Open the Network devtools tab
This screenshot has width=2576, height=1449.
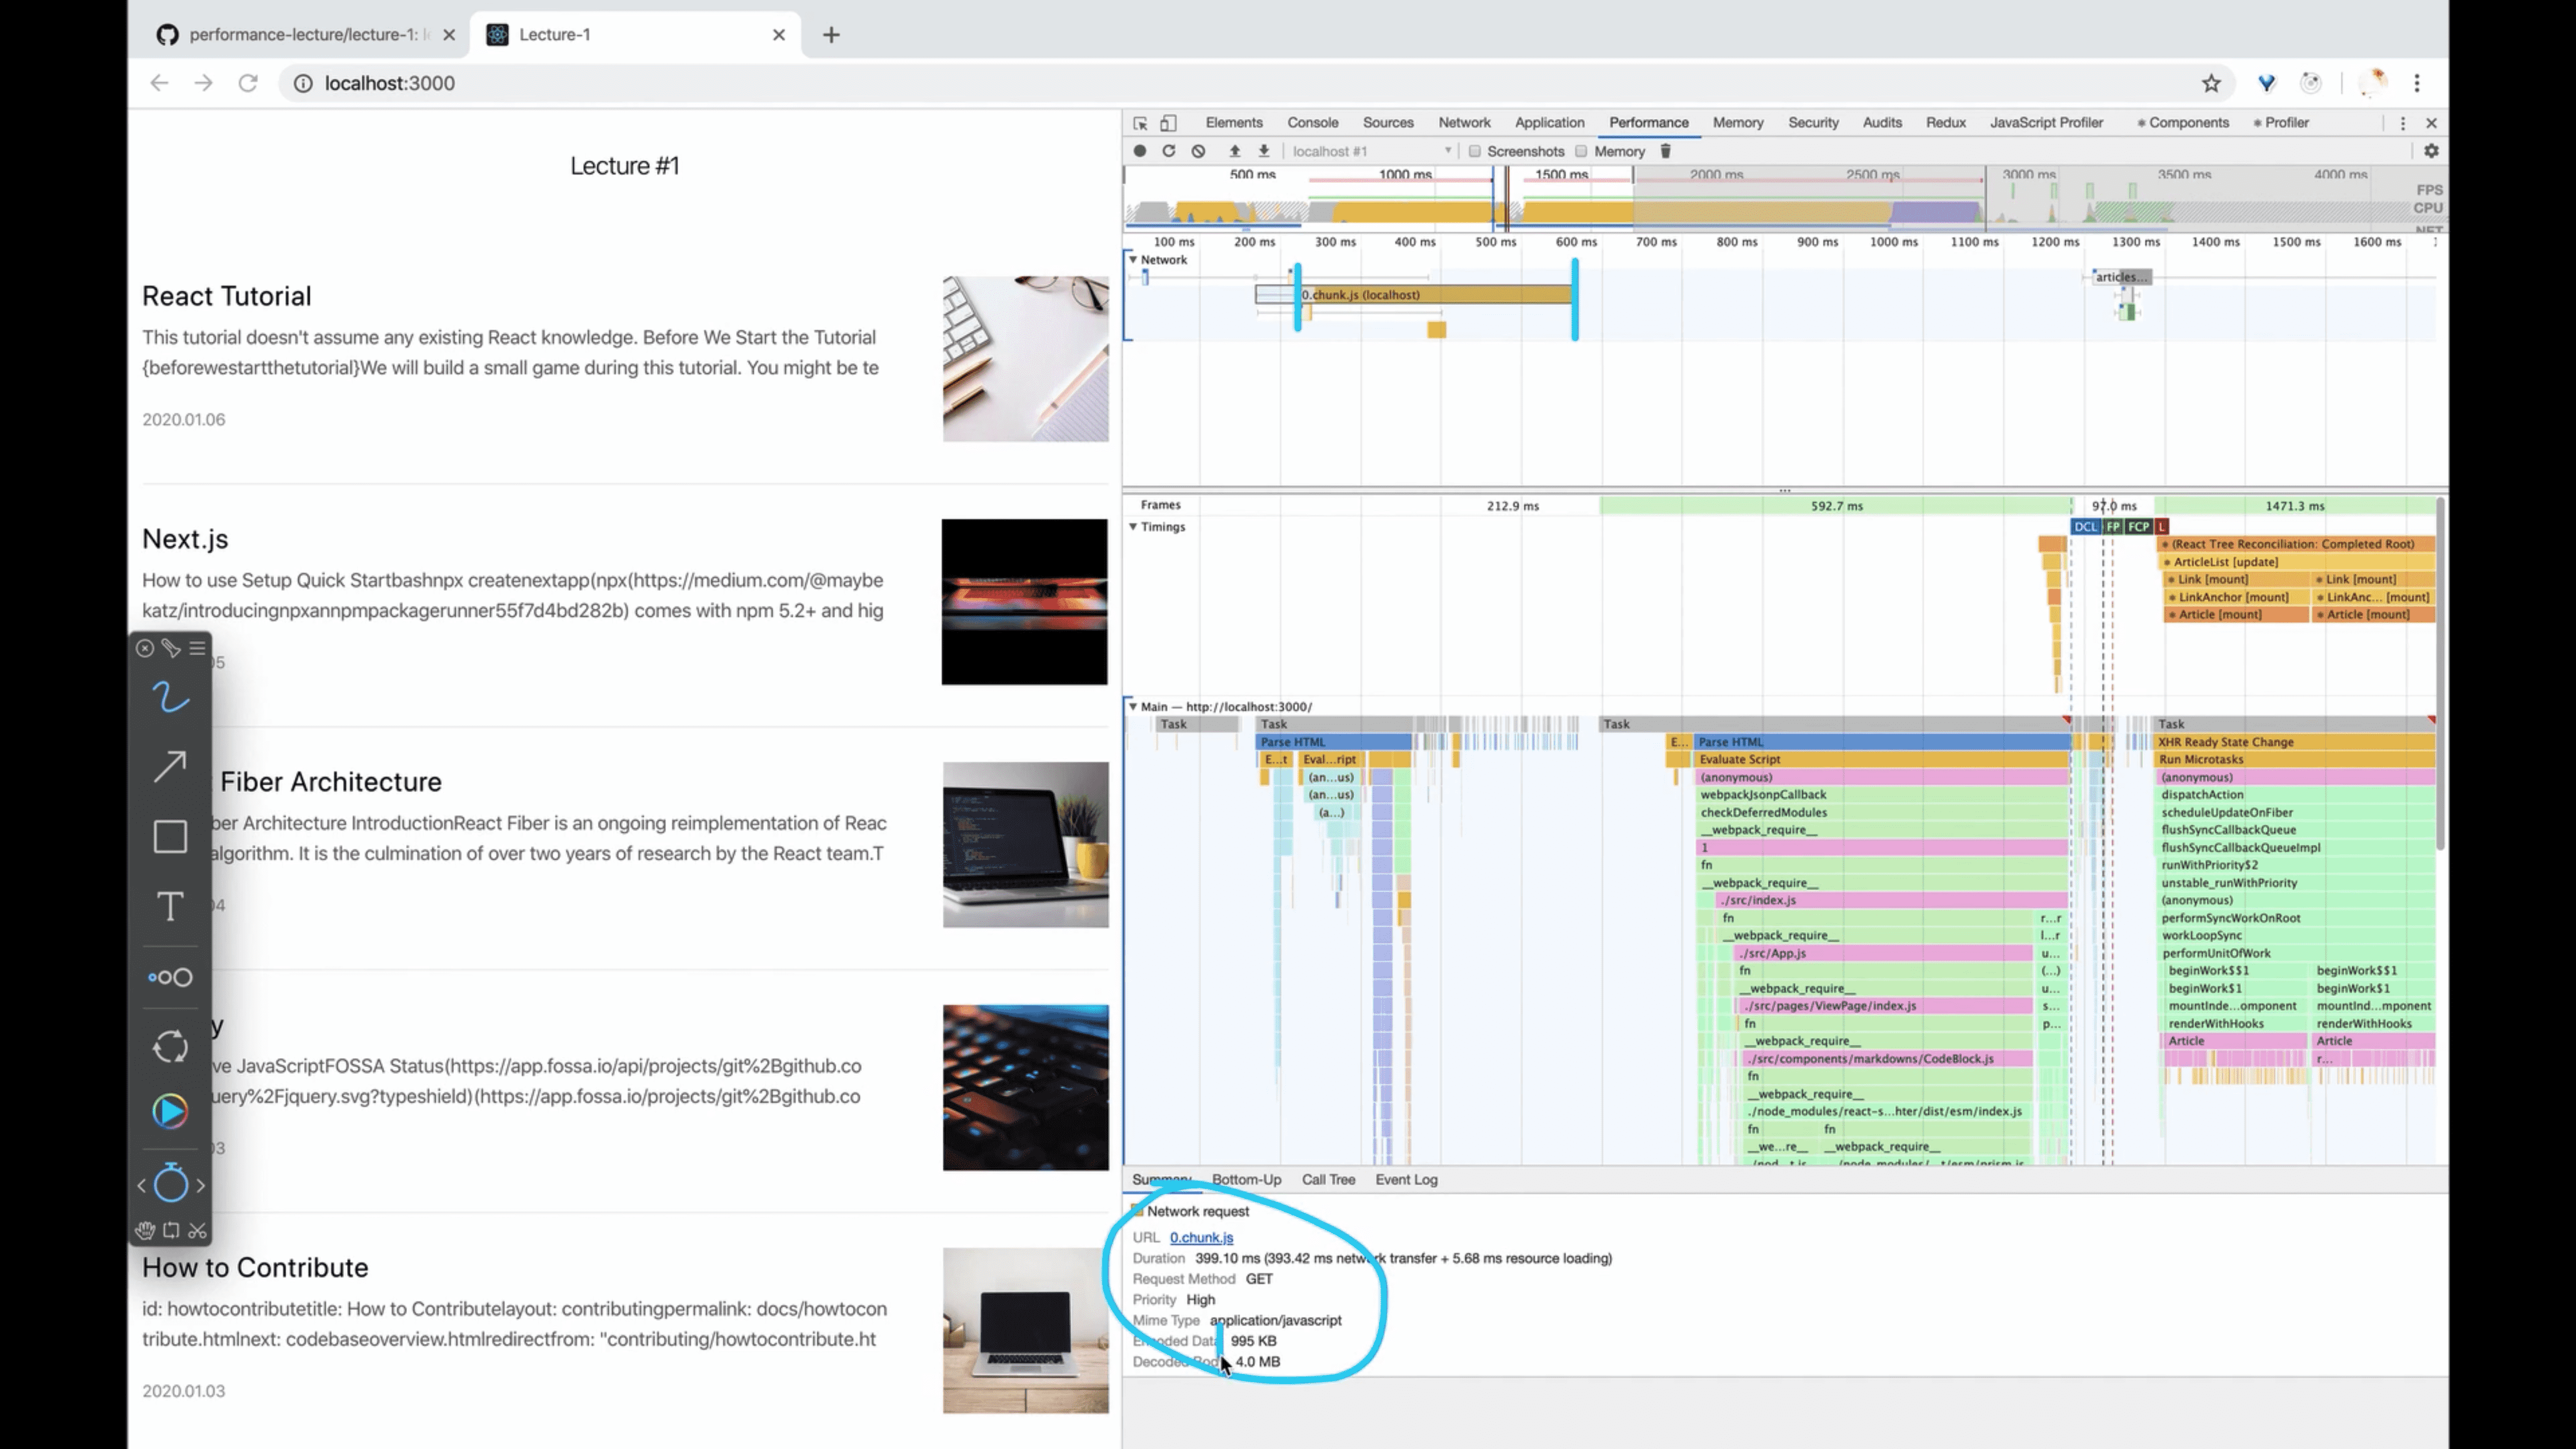(x=1464, y=123)
